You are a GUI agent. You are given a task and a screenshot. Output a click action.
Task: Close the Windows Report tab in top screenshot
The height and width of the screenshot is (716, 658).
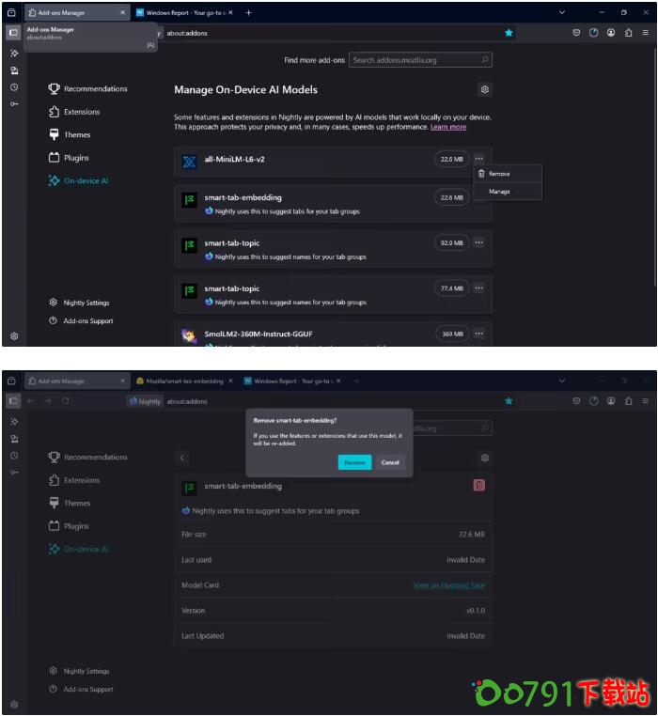(x=230, y=13)
